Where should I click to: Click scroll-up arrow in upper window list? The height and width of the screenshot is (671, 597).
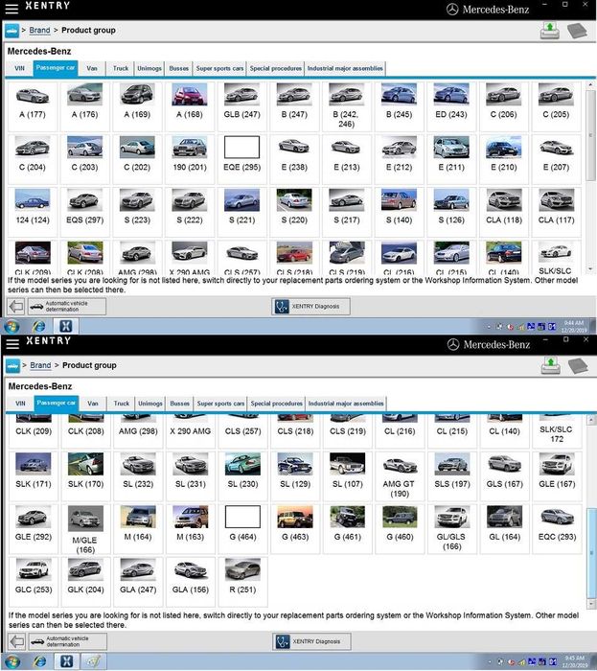(x=590, y=85)
